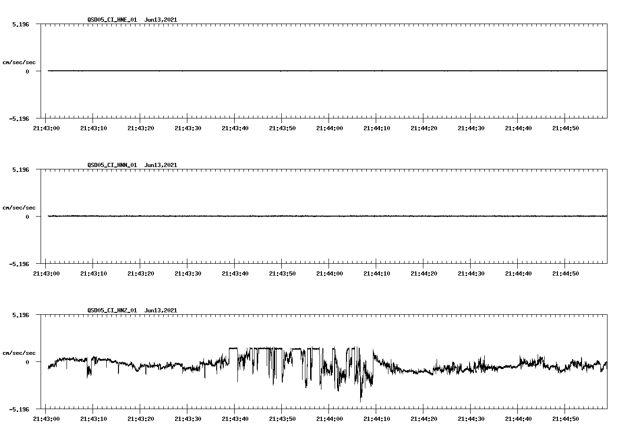641x436 pixels.
Task: Click the 21:43:30 time label under HNE plot
Action: (x=188, y=128)
